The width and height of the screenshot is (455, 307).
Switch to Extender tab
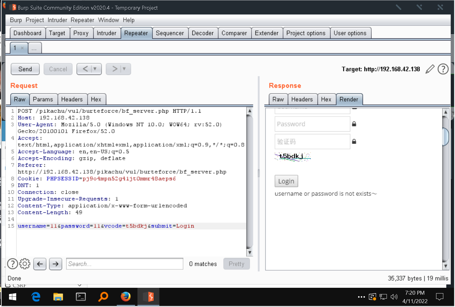tap(267, 33)
